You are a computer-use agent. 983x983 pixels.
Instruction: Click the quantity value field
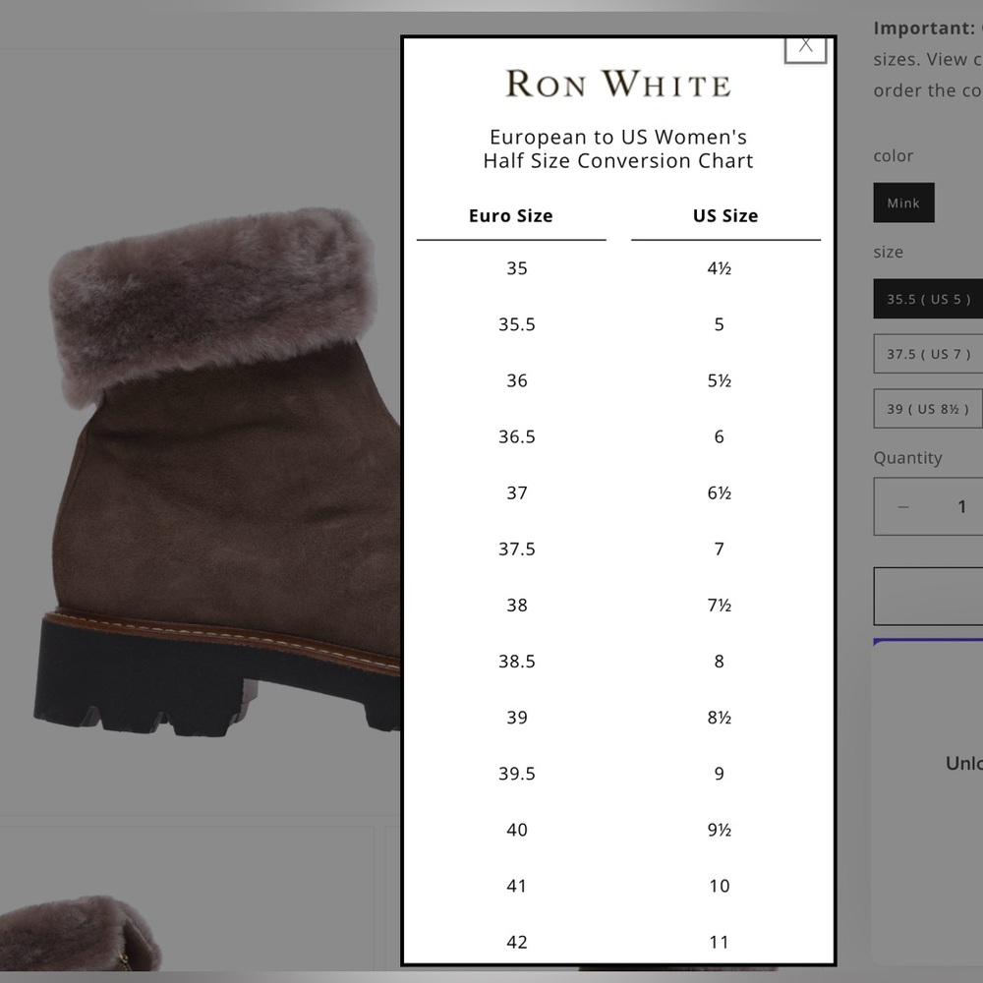tap(961, 506)
